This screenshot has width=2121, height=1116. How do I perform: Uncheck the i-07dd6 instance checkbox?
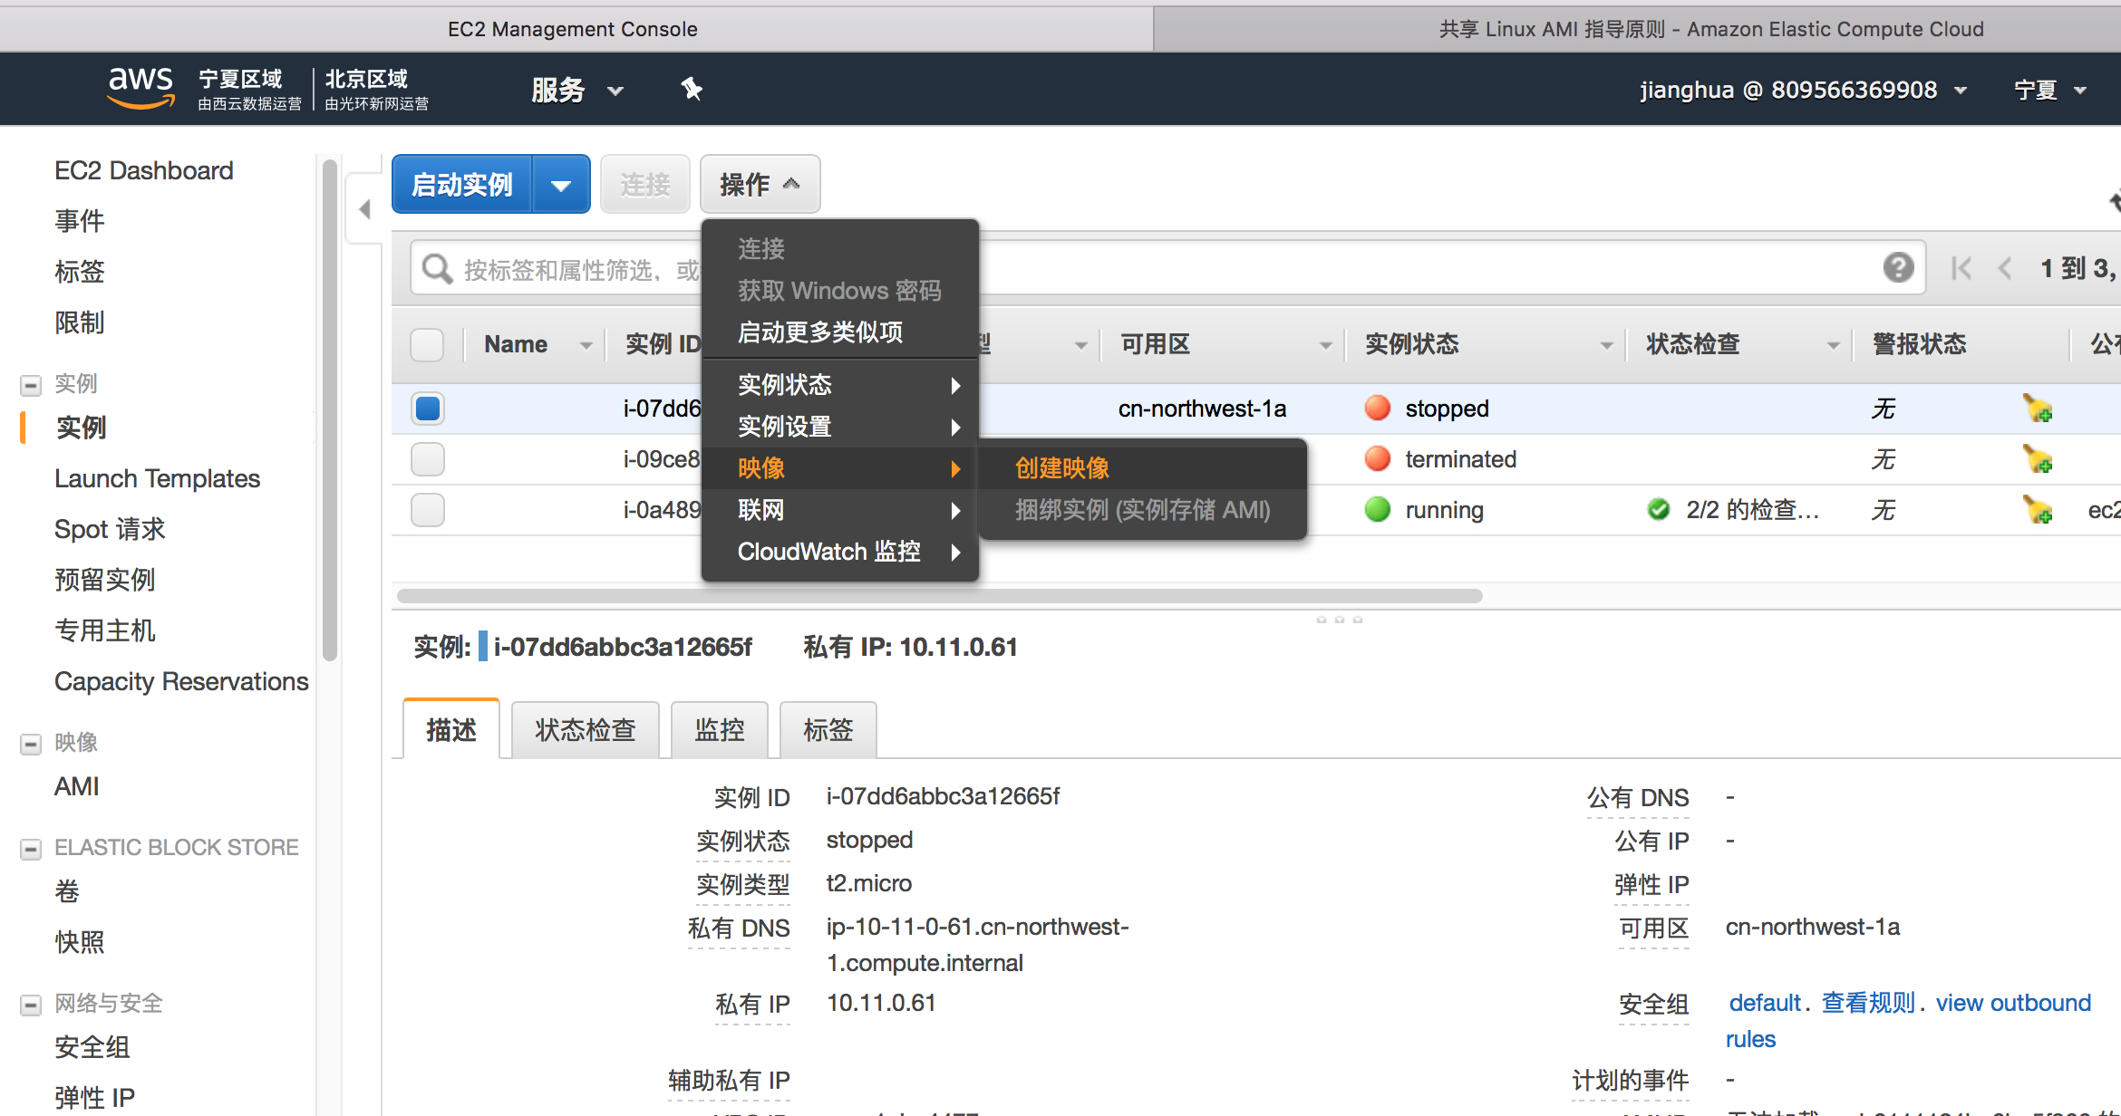point(427,409)
